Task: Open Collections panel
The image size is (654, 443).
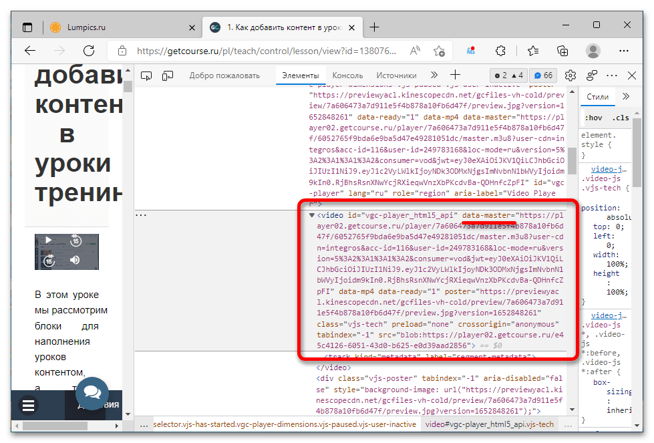Action: coord(562,51)
